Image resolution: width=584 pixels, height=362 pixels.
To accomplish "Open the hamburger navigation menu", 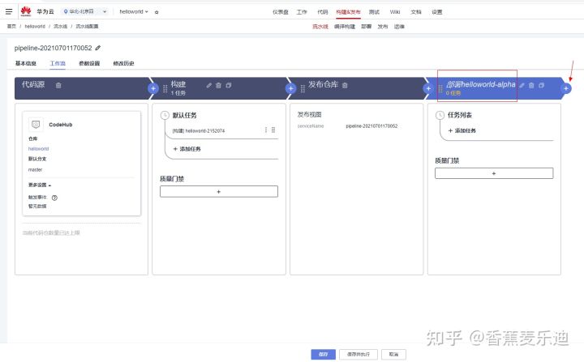I will pyautogui.click(x=9, y=11).
